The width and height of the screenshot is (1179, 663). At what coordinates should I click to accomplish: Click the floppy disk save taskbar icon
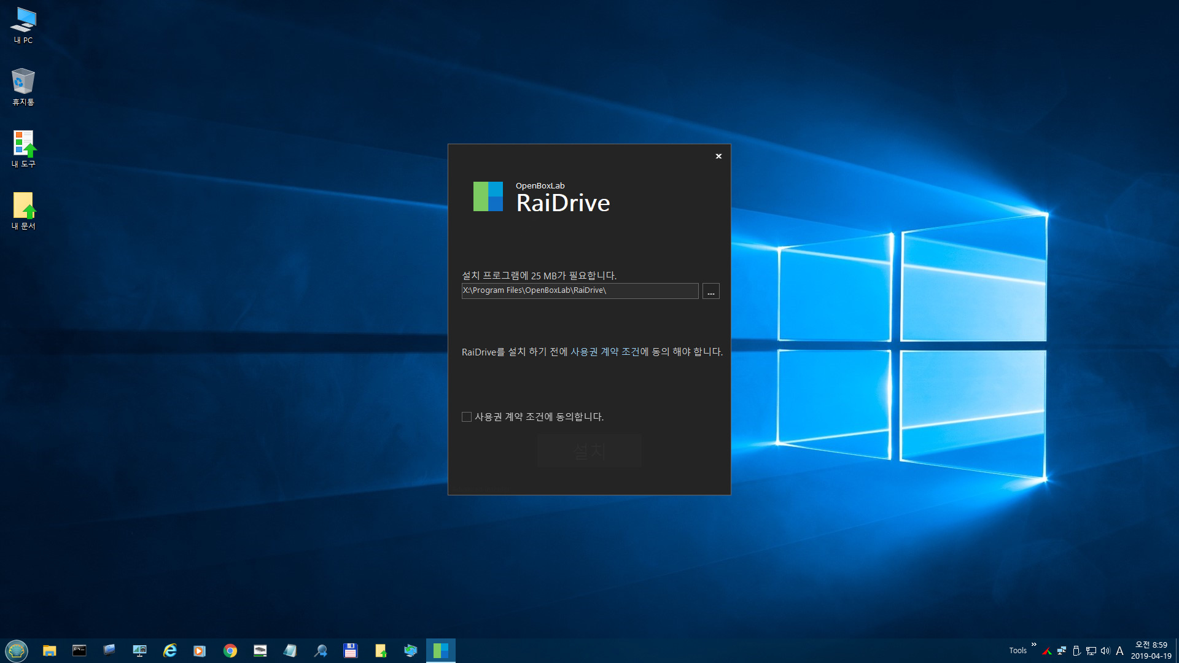(351, 651)
